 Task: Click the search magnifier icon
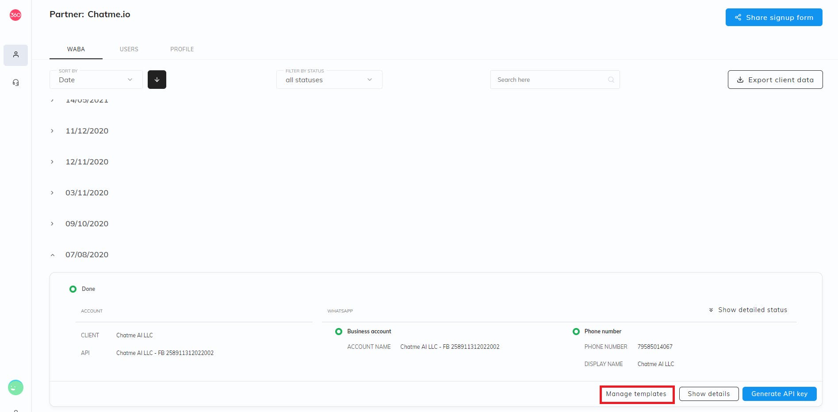point(611,80)
